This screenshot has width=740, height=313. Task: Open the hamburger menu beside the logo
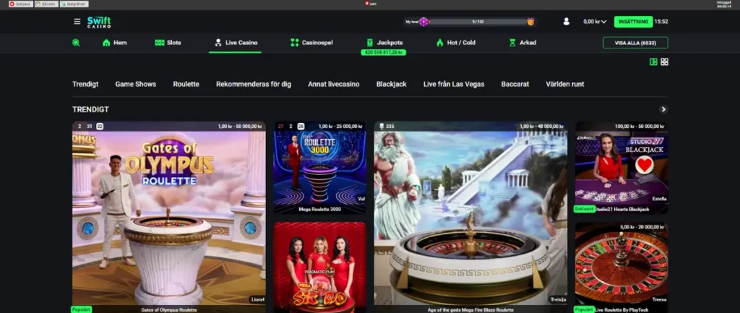pyautogui.click(x=77, y=21)
